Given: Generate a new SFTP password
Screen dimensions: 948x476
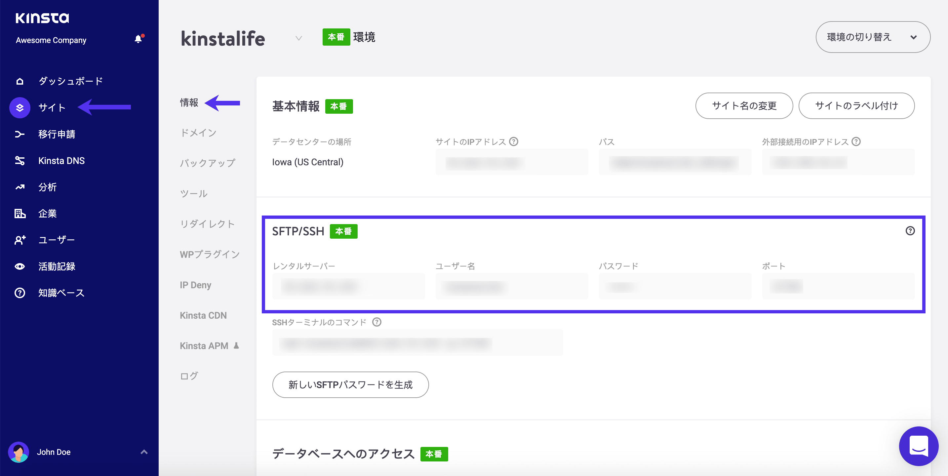Looking at the screenshot, I should pos(350,385).
